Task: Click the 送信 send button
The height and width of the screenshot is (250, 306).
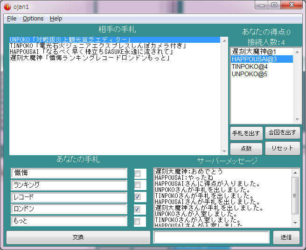Action: (x=286, y=237)
